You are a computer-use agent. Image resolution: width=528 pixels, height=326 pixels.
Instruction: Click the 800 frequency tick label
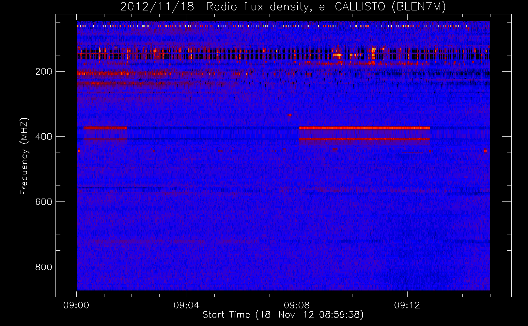(x=43, y=267)
